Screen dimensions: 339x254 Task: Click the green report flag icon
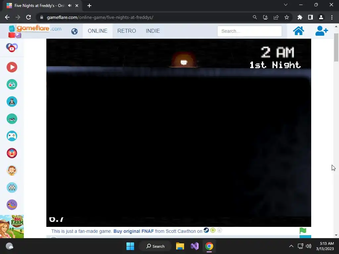coord(303,231)
